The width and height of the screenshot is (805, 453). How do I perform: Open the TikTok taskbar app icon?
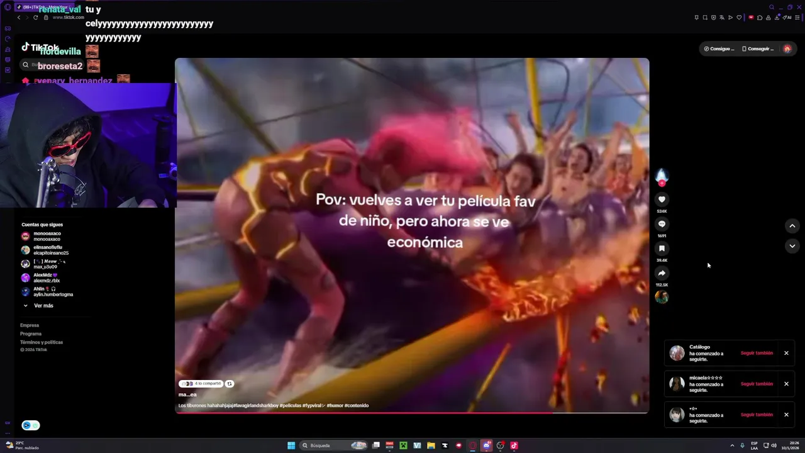point(514,445)
